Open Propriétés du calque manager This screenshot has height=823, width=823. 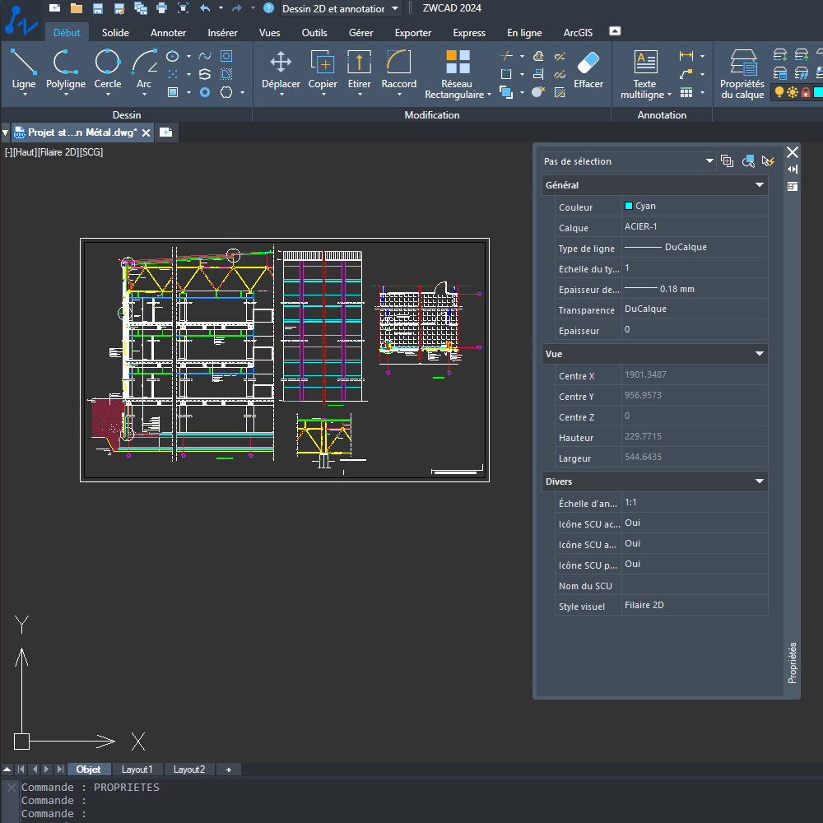[x=742, y=74]
